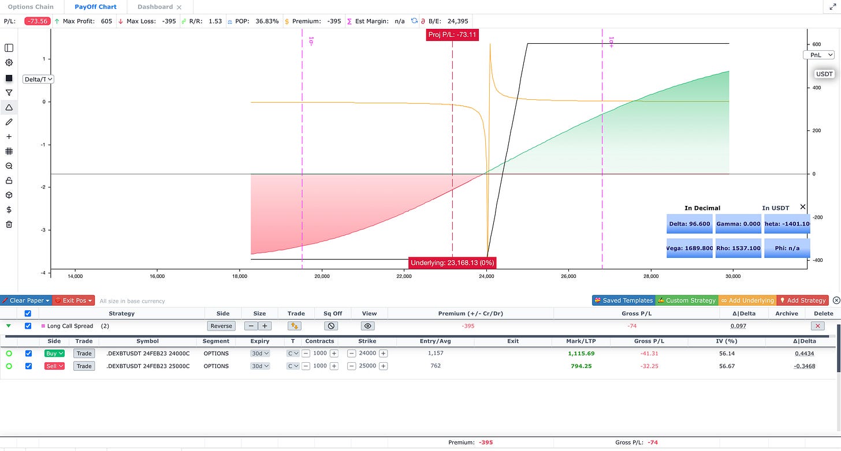Click the square-off icon for Long Call Spread
841x451 pixels.
[x=332, y=326]
